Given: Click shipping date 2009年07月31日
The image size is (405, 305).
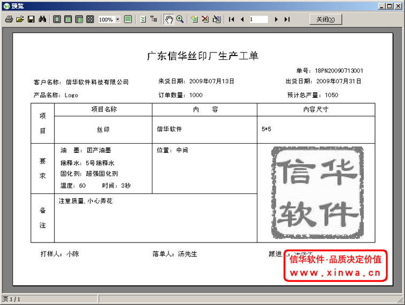Looking at the screenshot, I should 339,81.
